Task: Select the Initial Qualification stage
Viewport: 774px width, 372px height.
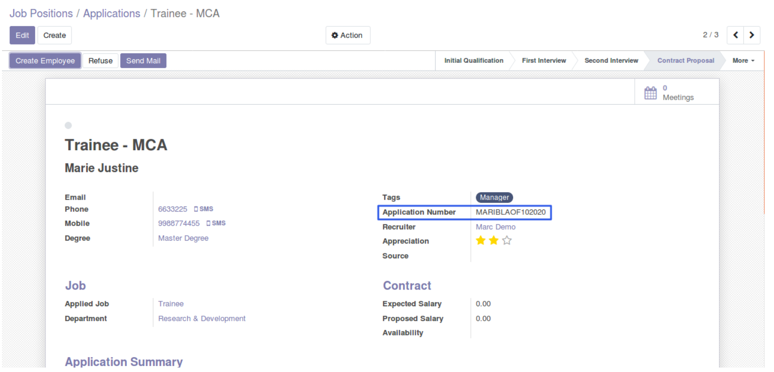Action: [473, 61]
